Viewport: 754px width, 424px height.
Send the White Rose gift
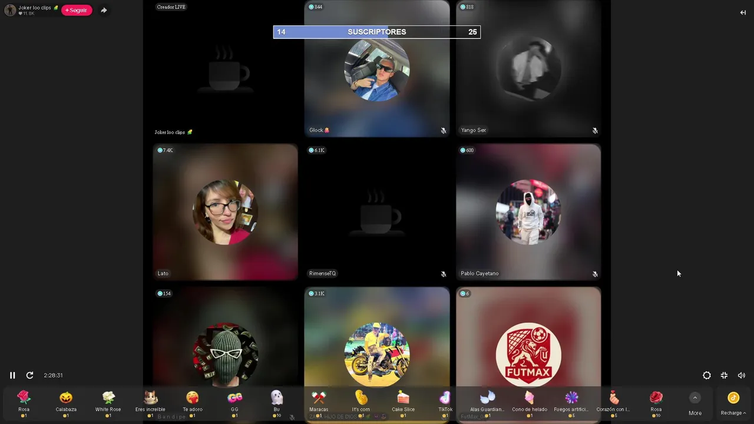(x=108, y=404)
